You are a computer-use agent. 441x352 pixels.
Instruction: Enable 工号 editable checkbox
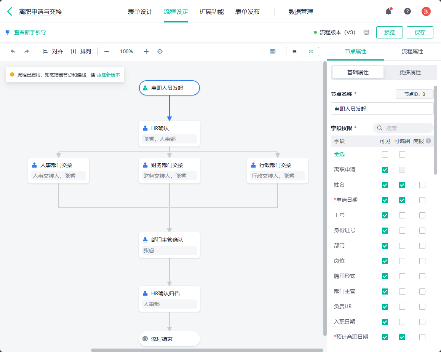tap(402, 215)
